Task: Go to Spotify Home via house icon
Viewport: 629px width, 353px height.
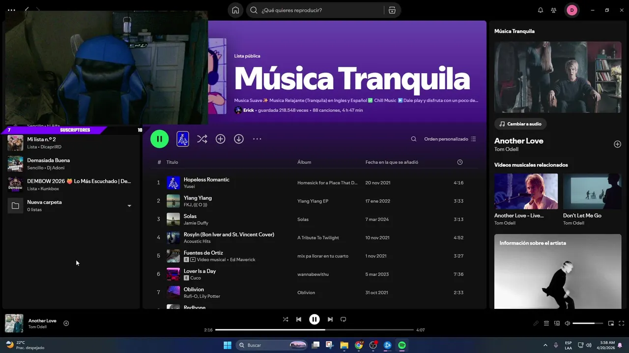Action: 235,10
